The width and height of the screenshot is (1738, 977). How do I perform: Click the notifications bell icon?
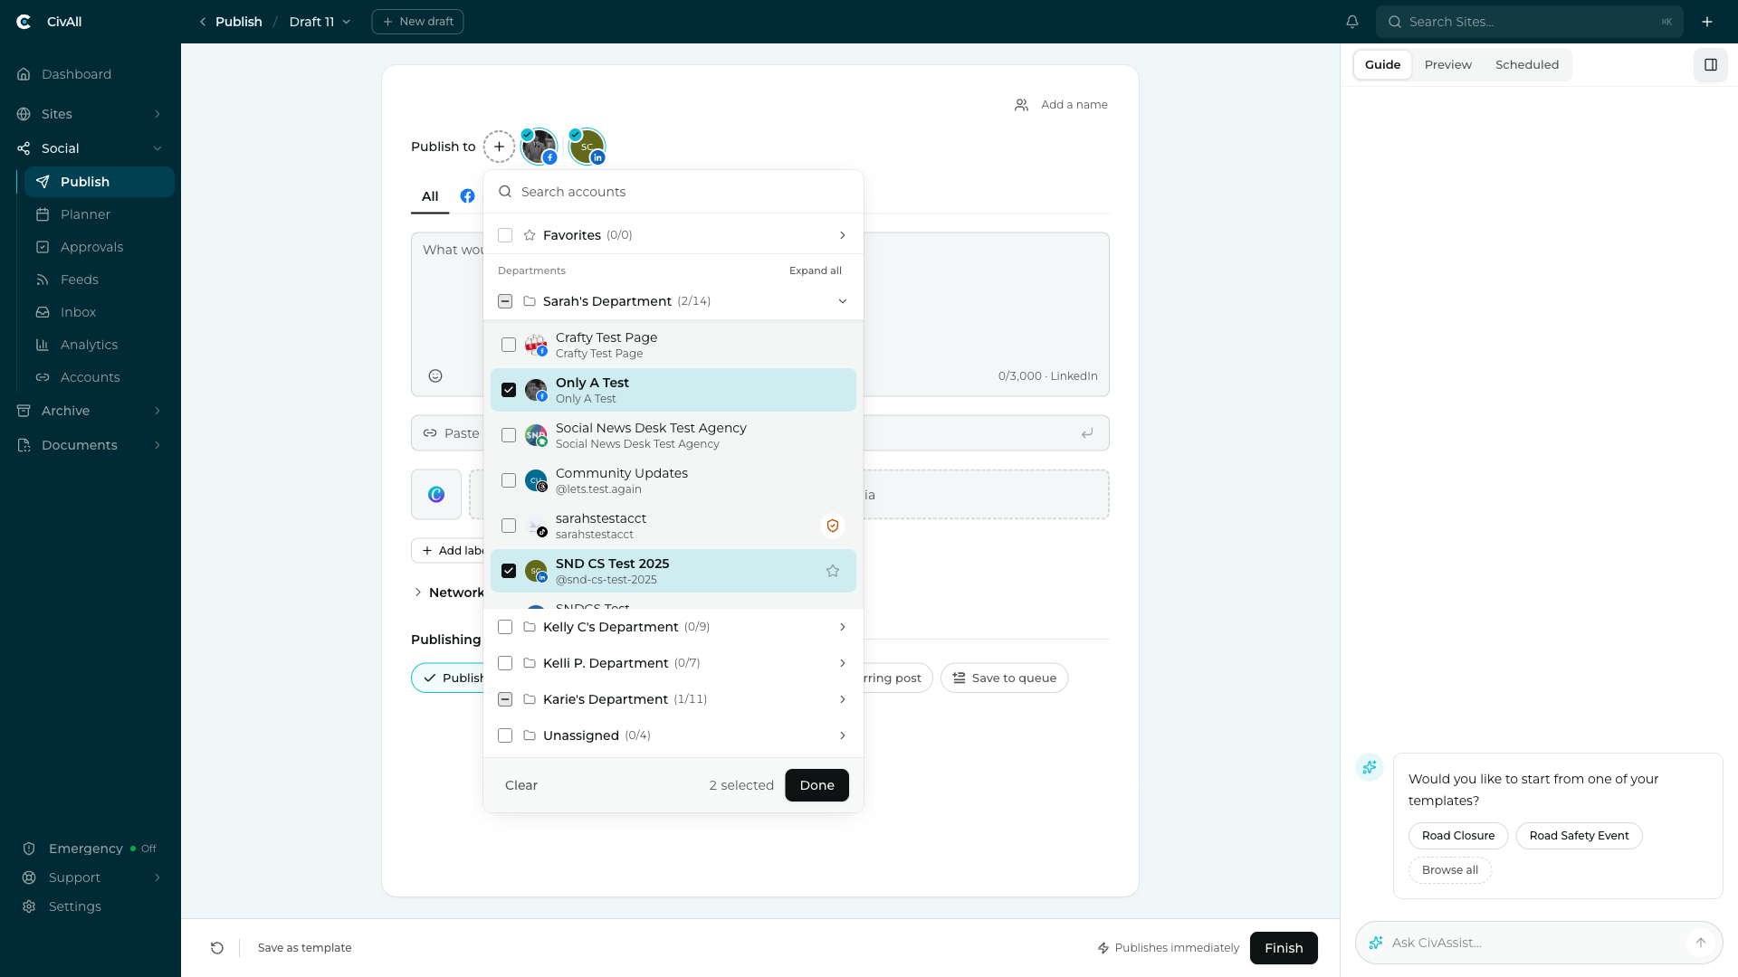(1352, 22)
